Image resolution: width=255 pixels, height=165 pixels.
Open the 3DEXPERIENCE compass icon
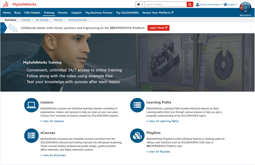point(245,8)
